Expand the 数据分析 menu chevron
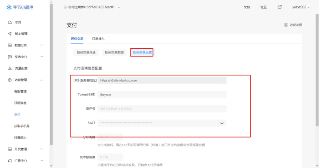 (x=42, y=45)
